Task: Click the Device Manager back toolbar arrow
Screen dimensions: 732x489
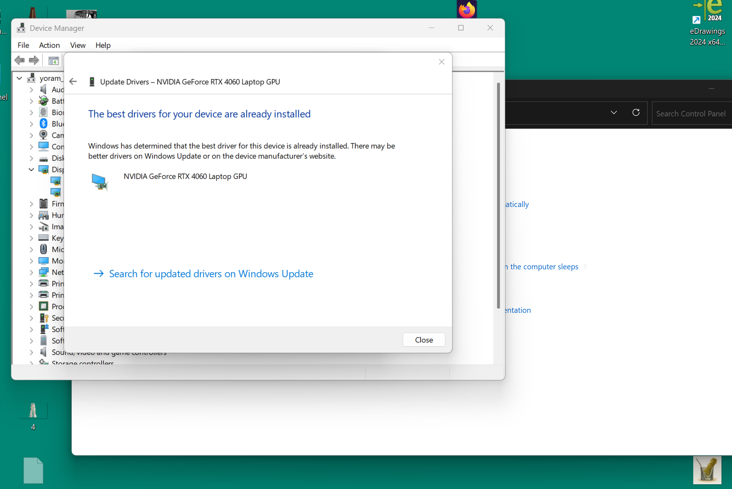Action: (20, 60)
